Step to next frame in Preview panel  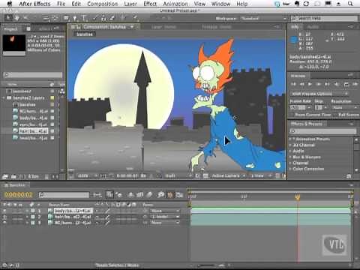(x=319, y=84)
